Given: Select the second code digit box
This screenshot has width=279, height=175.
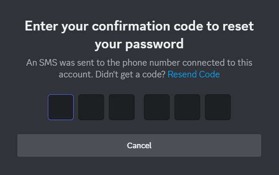Looking at the screenshot, I should [x=91, y=107].
